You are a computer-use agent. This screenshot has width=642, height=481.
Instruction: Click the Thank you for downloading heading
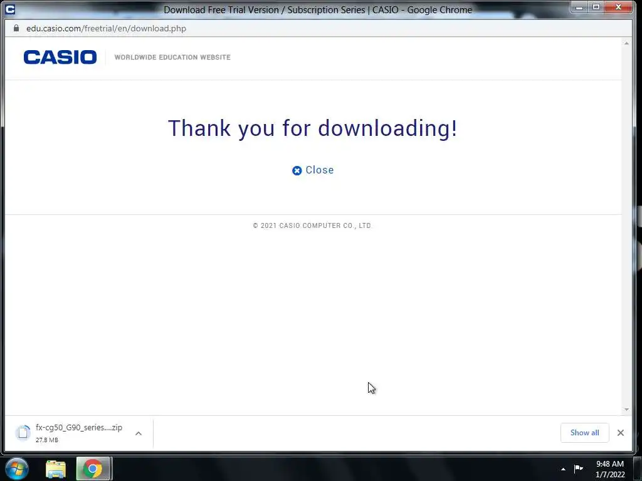(x=313, y=128)
